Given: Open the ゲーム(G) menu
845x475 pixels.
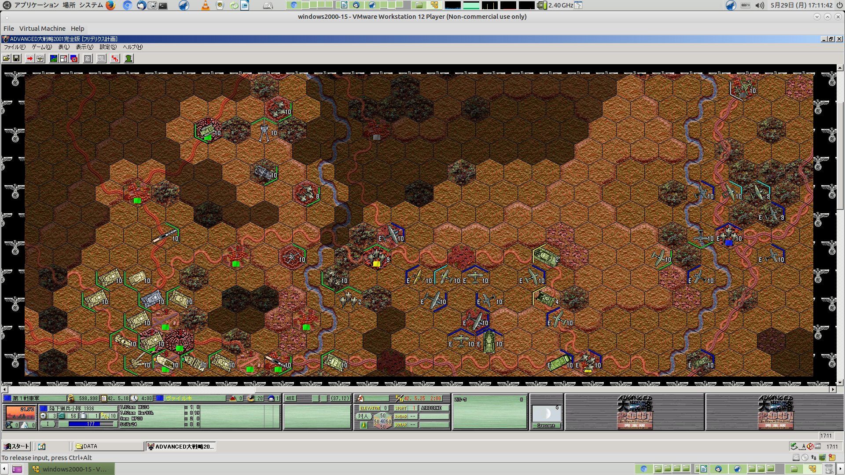Looking at the screenshot, I should click(x=42, y=47).
